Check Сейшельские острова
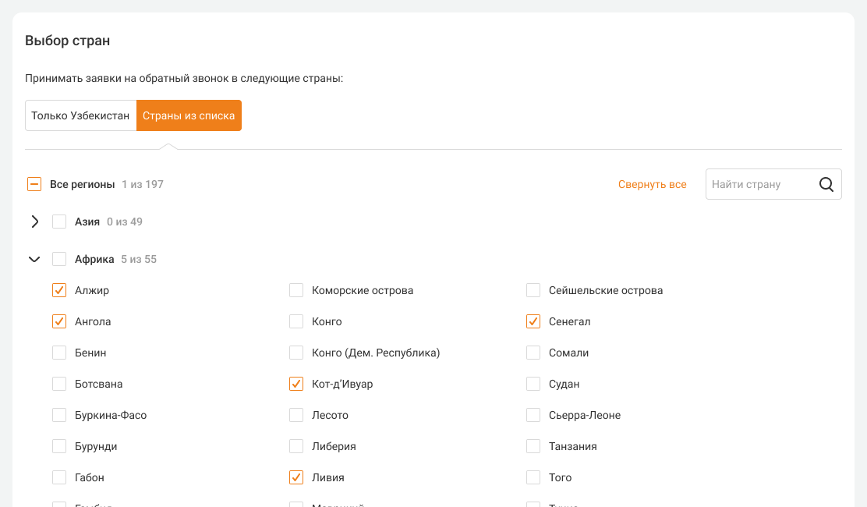This screenshot has height=507, width=867. (x=533, y=290)
